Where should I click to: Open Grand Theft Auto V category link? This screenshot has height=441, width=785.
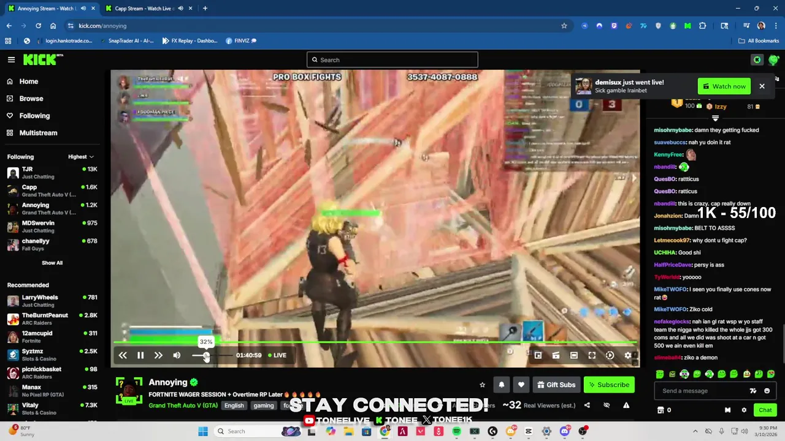(183, 405)
